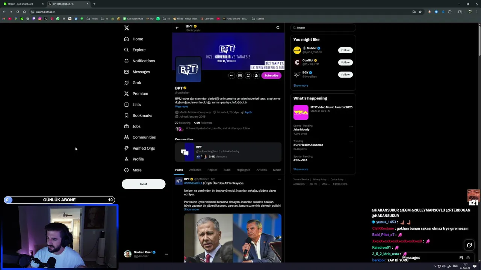Follow the Conflict account
481x270 pixels.
[x=345, y=62]
